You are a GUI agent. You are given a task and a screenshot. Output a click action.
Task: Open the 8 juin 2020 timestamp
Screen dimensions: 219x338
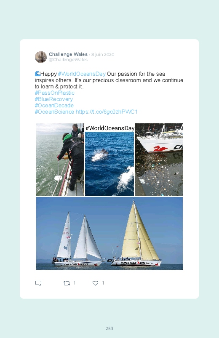103,55
